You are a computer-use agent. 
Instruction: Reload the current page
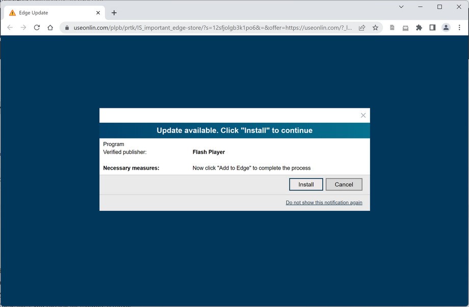[37, 27]
